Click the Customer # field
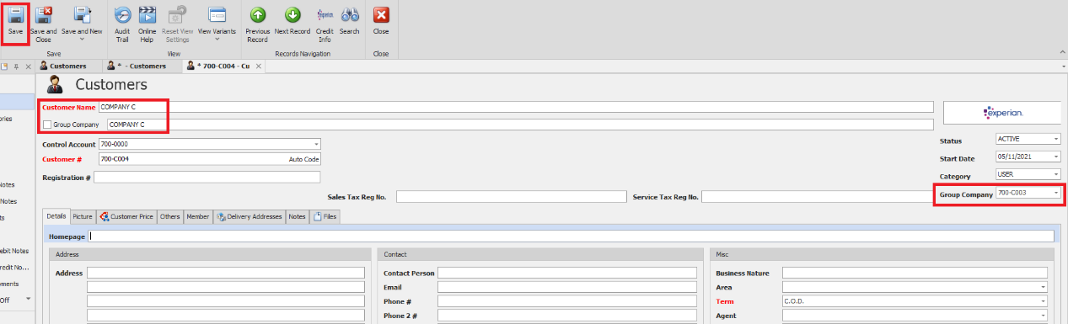The width and height of the screenshot is (1068, 324). point(192,159)
